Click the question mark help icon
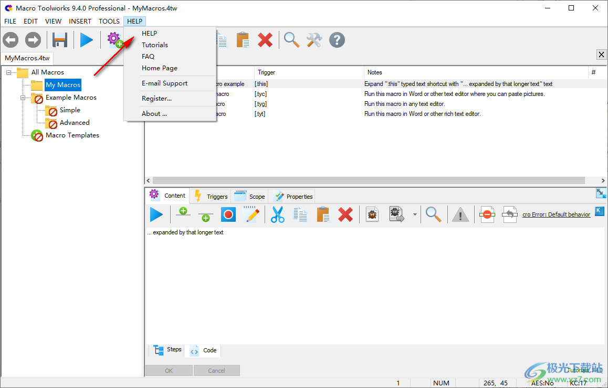The height and width of the screenshot is (388, 608). pyautogui.click(x=337, y=40)
